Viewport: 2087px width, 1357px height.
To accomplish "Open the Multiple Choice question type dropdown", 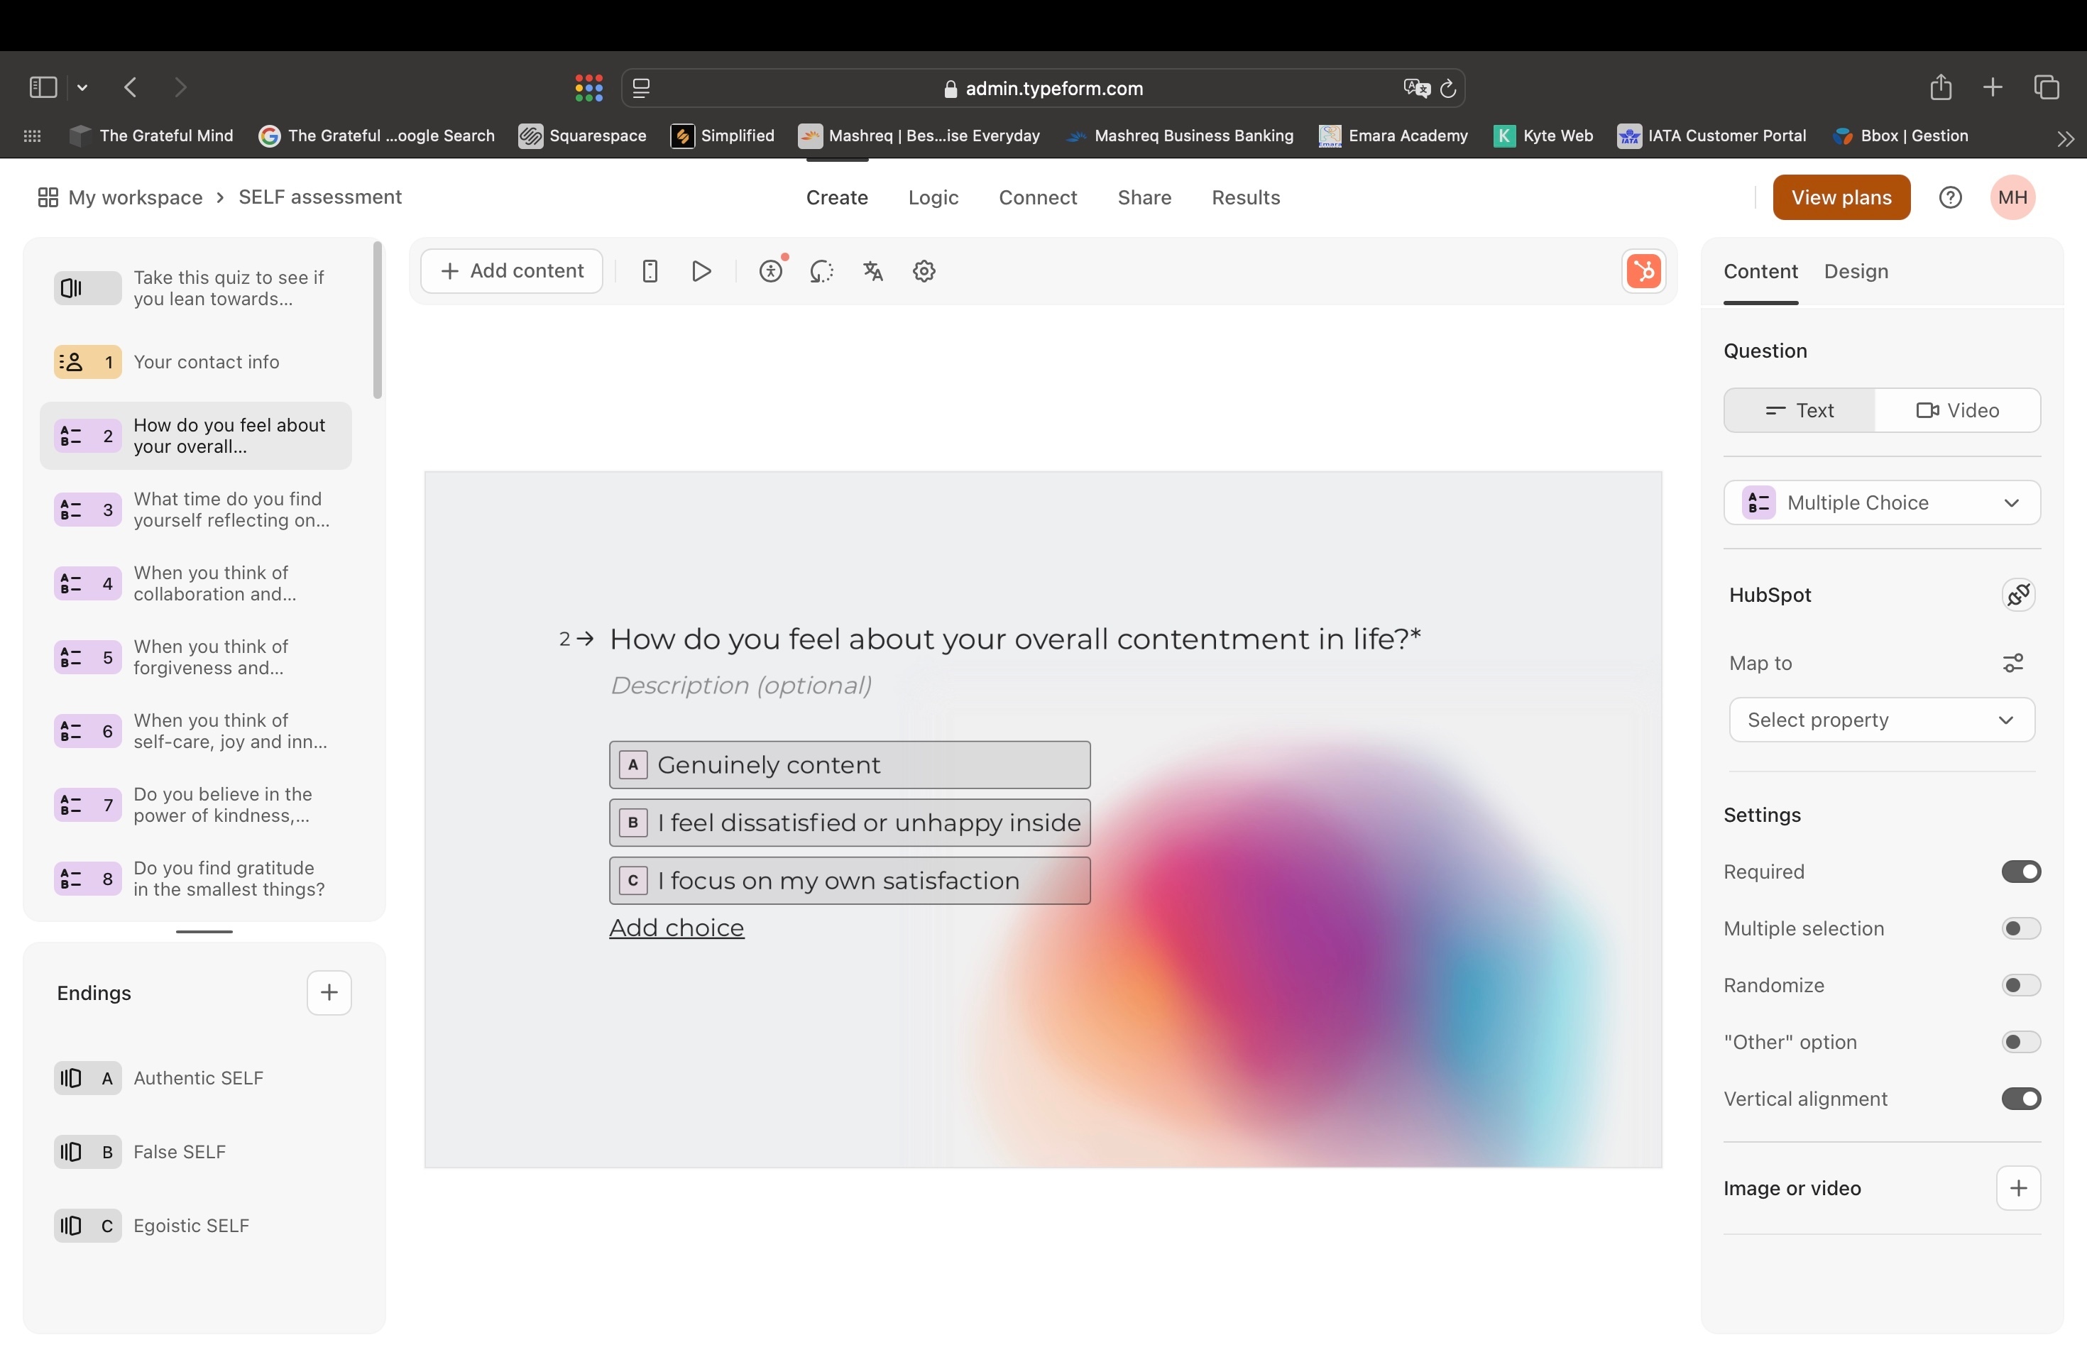I will point(1882,502).
